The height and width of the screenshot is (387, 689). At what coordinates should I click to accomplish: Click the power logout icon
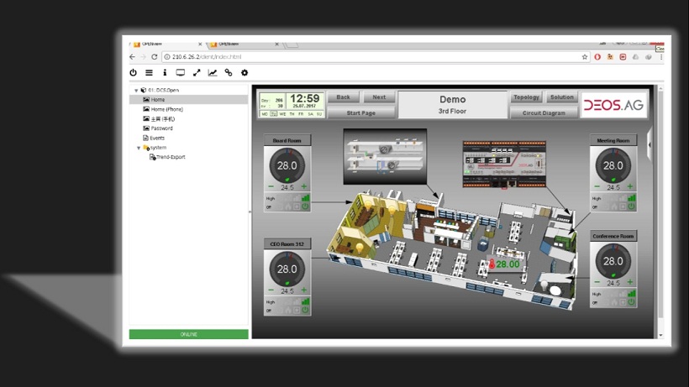[133, 73]
